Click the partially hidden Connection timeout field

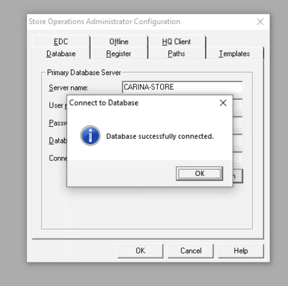pyautogui.click(x=238, y=158)
